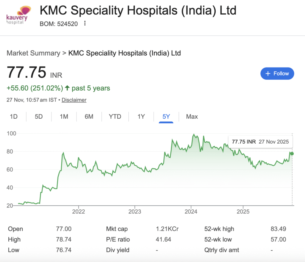The width and height of the screenshot is (305, 262).
Task: Click the KMC Speciality Hospitals heading
Action: 138,11
